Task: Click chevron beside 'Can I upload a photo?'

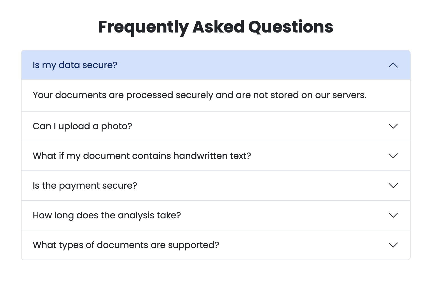Action: (x=393, y=126)
